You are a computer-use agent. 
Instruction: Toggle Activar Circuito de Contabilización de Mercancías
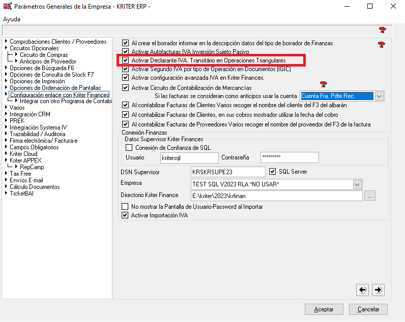click(125, 88)
